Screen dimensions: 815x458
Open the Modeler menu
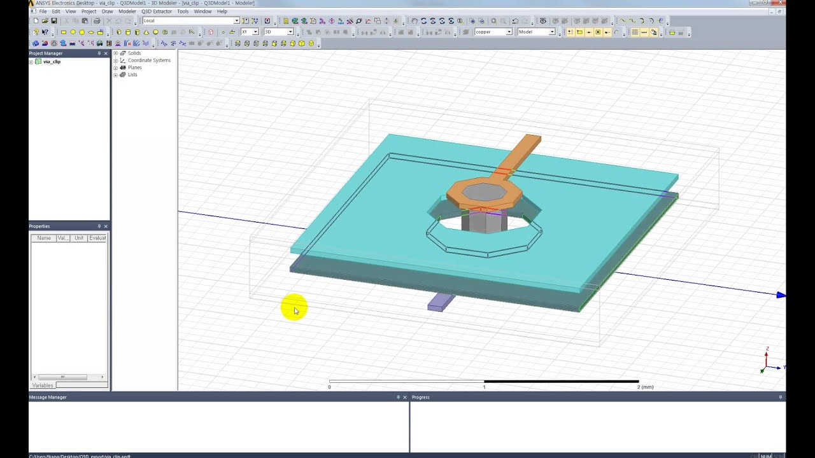127,11
